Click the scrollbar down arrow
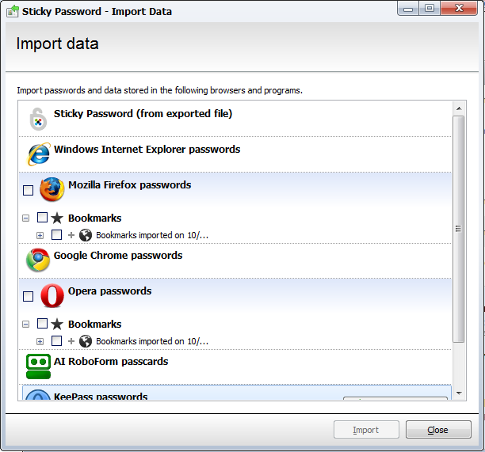Viewport: 485px width, 452px height. (459, 393)
